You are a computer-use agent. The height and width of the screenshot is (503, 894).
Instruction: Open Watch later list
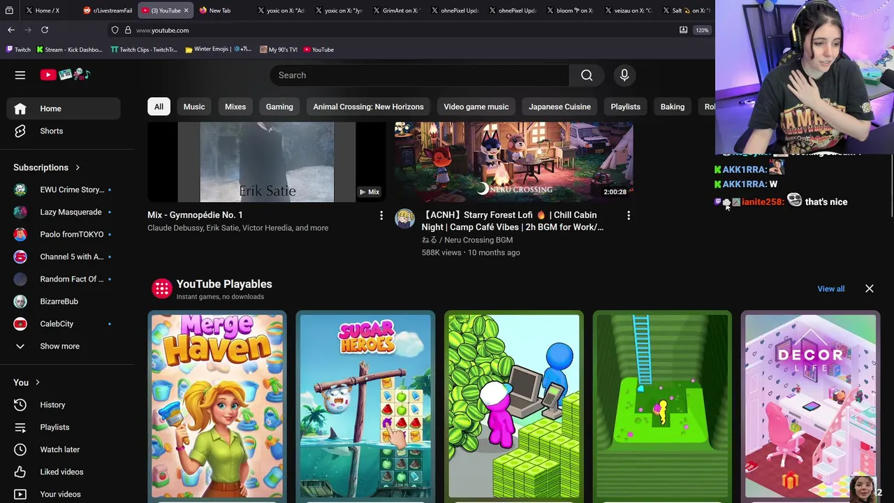point(64,449)
